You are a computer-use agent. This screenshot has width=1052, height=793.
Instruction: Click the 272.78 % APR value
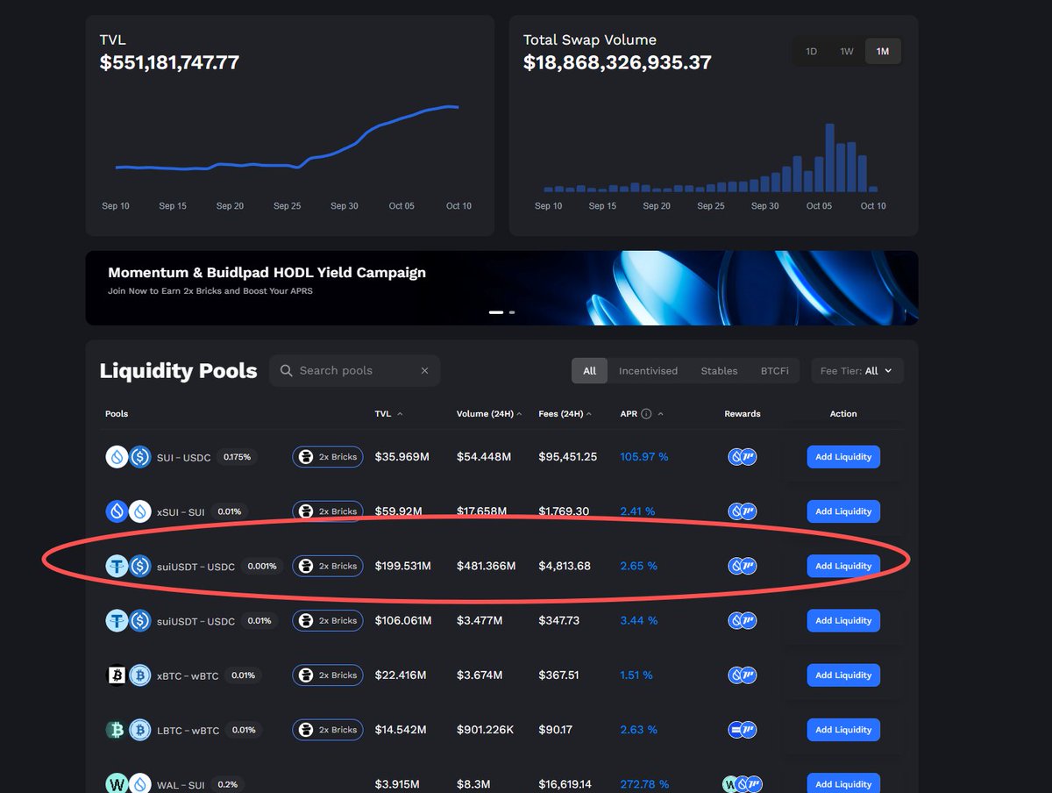coord(644,784)
